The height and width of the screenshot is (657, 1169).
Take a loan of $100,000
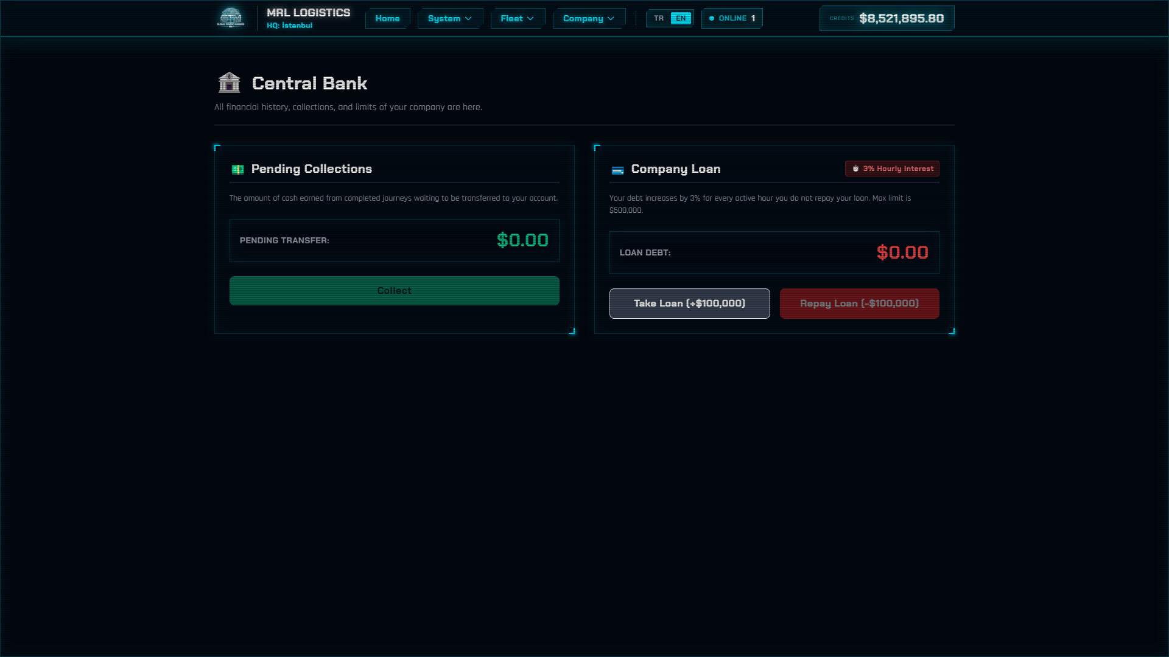coord(689,303)
